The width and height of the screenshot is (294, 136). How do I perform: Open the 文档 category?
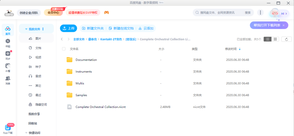pos(36,48)
